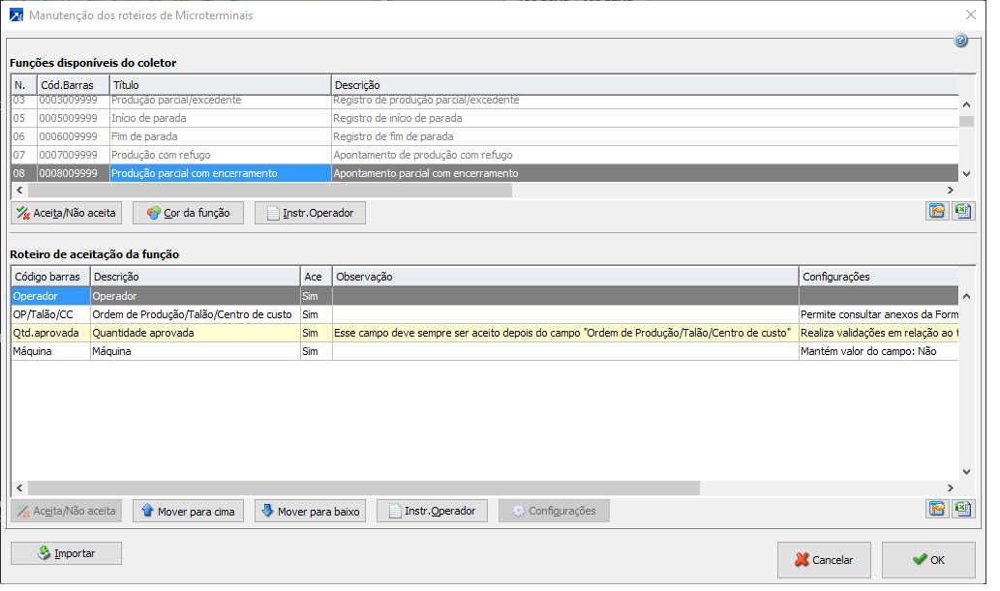
Task: Toggle Aceita/Não aceita for selected function
Action: pyautogui.click(x=66, y=213)
